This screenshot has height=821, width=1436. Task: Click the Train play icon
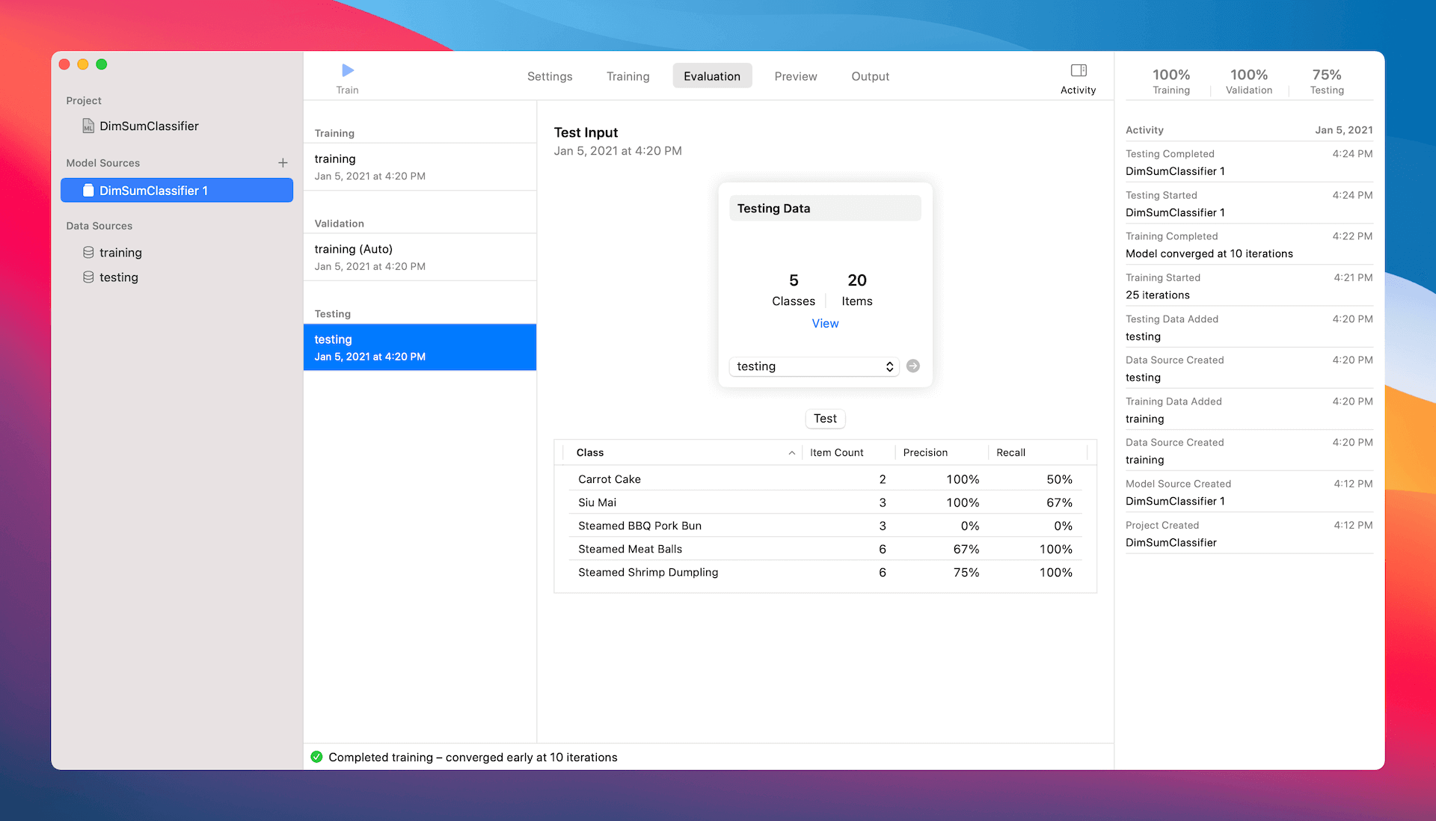pos(347,70)
